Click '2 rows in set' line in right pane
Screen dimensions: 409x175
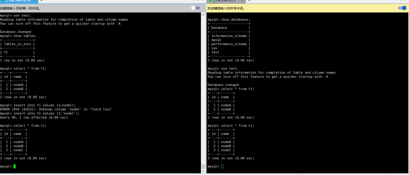coord(231,117)
